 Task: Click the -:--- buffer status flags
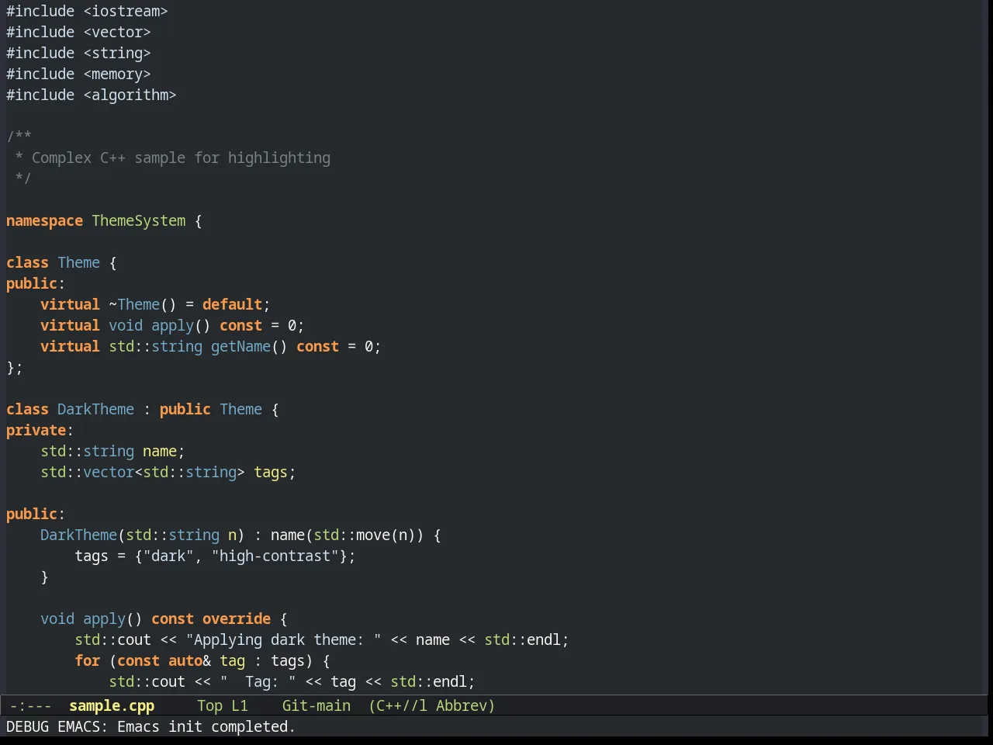point(31,706)
